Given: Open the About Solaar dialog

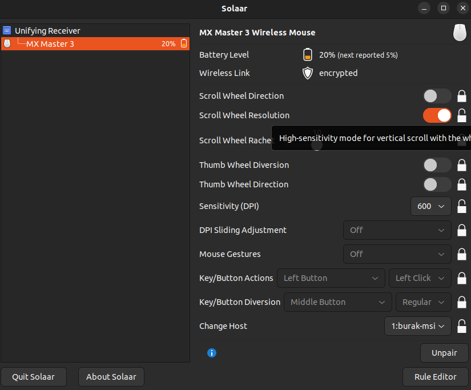Looking at the screenshot, I should (111, 377).
